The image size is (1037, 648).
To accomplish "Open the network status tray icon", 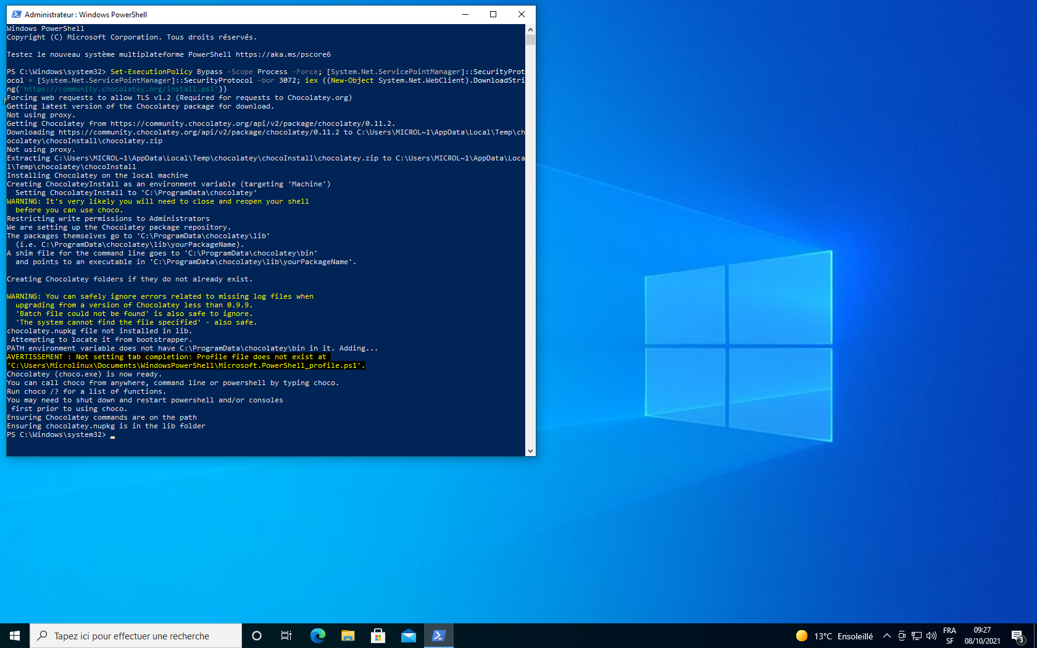I will (917, 636).
